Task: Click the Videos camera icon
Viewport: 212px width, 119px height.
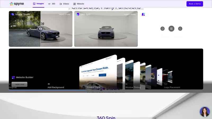Action: click(x=61, y=4)
